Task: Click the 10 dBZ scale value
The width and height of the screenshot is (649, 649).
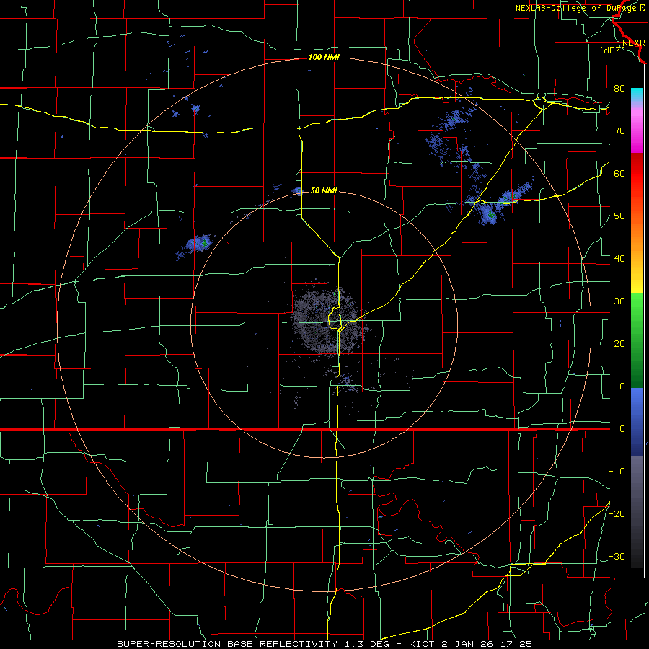Action: (619, 387)
